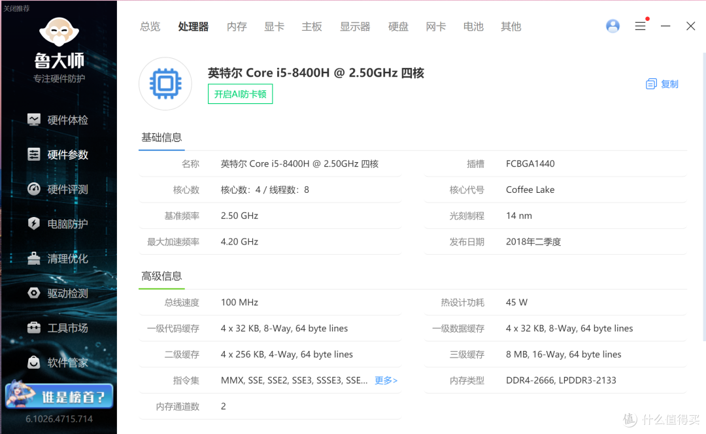
Task: Close the Lu Dashi window
Action: click(x=691, y=26)
